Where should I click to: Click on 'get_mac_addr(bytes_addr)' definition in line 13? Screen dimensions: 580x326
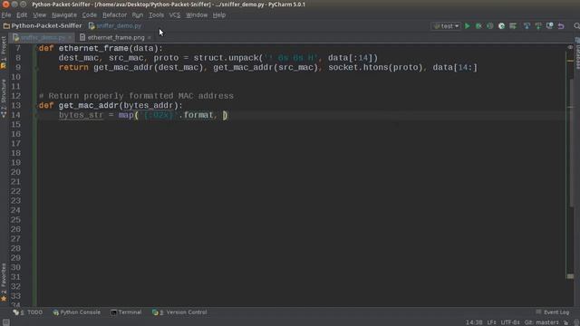[x=118, y=106]
